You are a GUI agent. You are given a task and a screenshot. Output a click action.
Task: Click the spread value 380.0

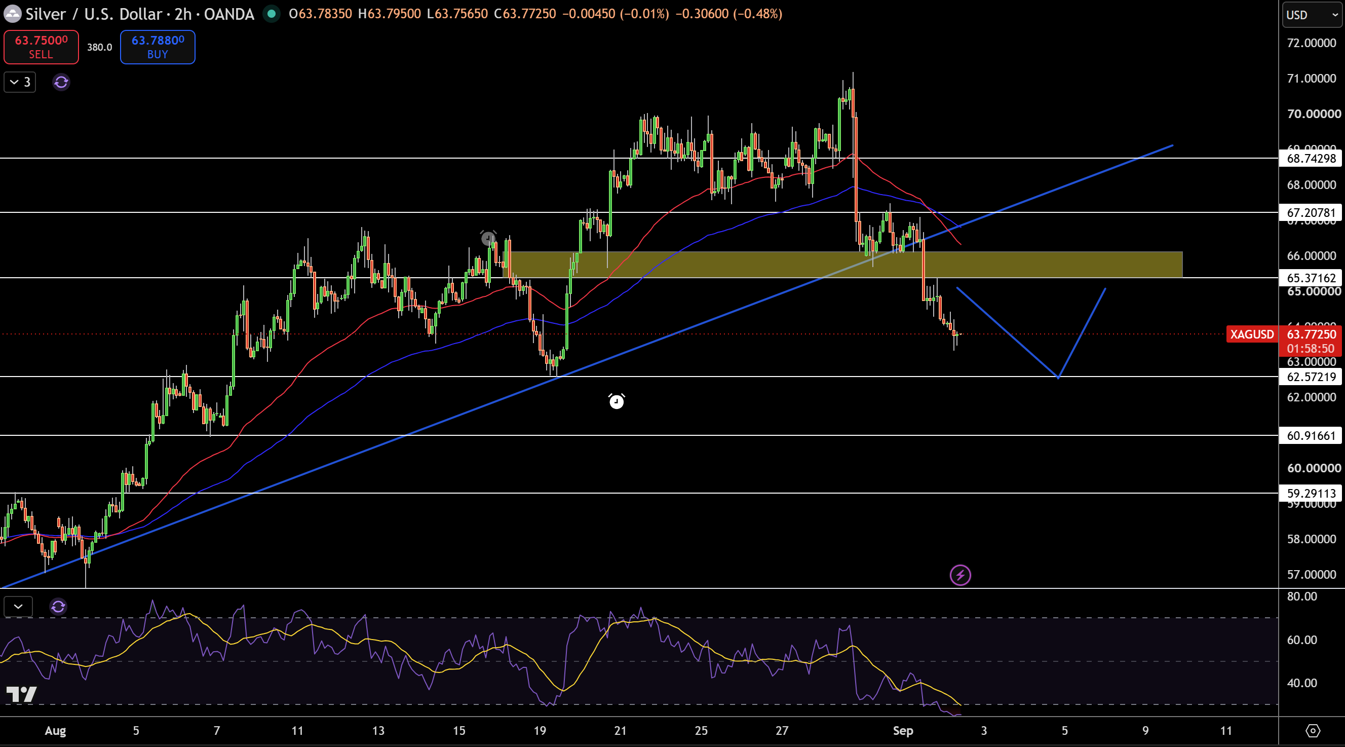pyautogui.click(x=99, y=47)
